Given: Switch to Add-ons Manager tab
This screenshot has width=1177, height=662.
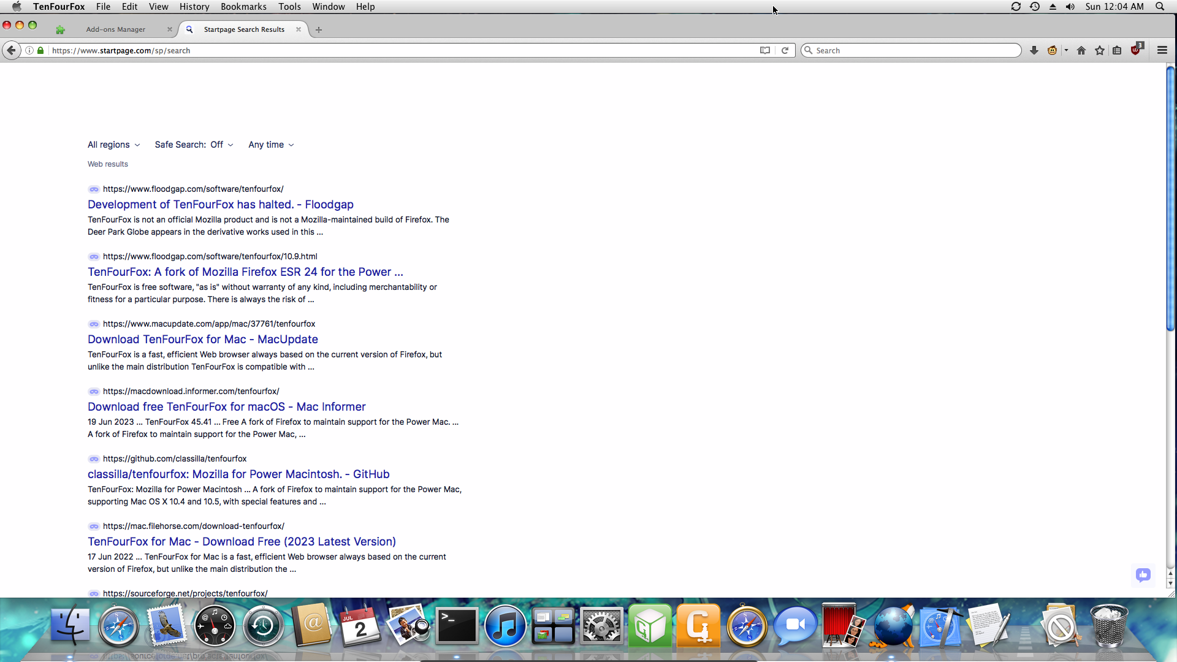Looking at the screenshot, I should (116, 29).
